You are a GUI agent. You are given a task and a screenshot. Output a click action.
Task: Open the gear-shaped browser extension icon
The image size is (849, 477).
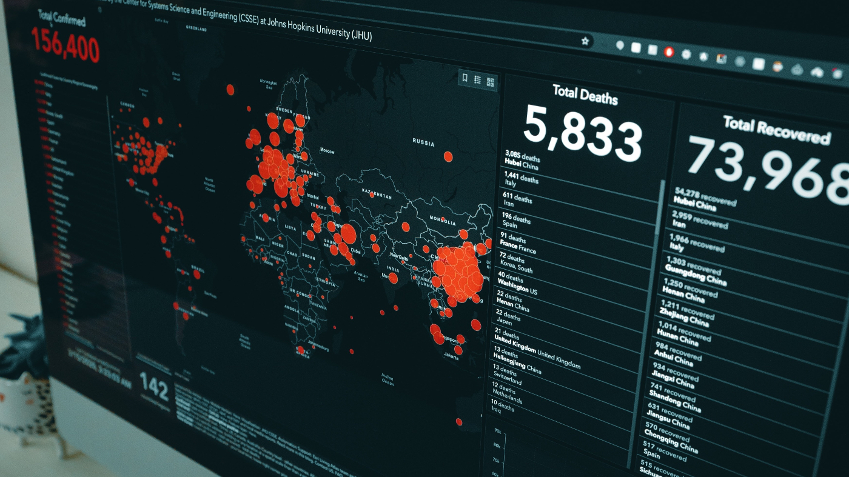point(686,54)
